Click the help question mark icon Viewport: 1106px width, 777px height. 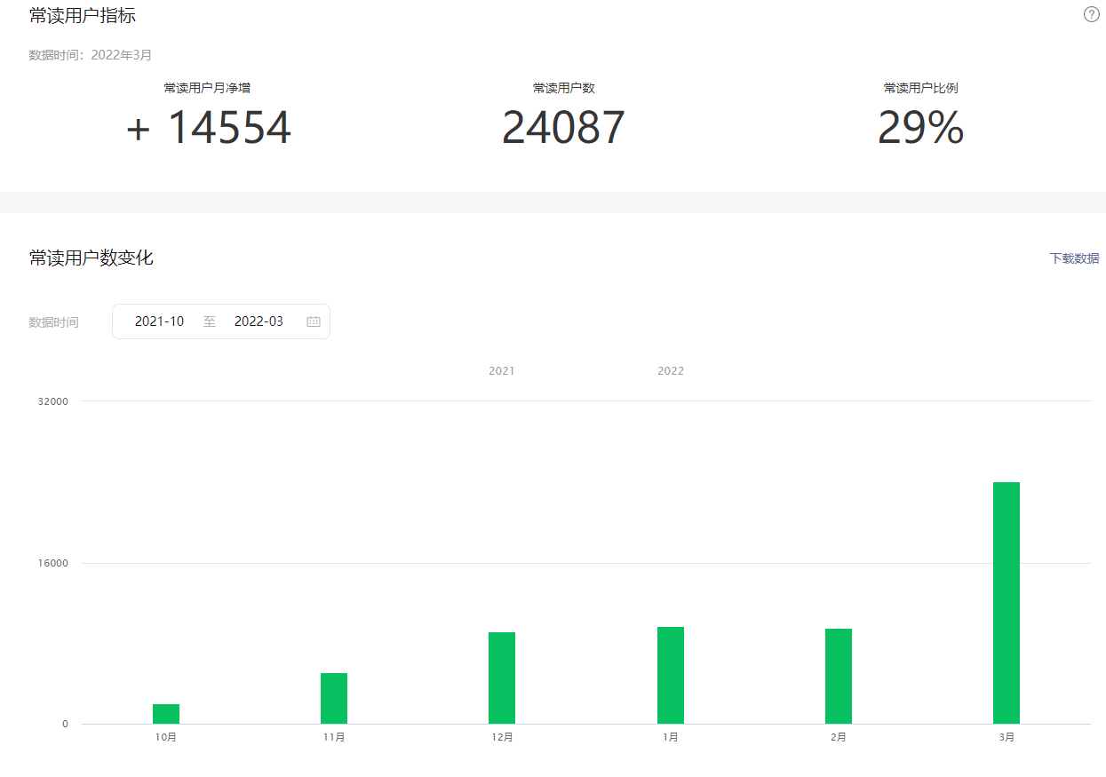click(x=1092, y=14)
